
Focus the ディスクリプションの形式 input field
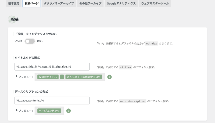[x=52, y=100]
